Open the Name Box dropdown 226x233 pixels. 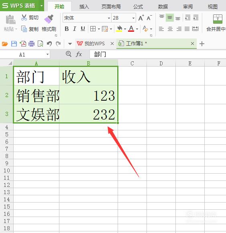47,55
